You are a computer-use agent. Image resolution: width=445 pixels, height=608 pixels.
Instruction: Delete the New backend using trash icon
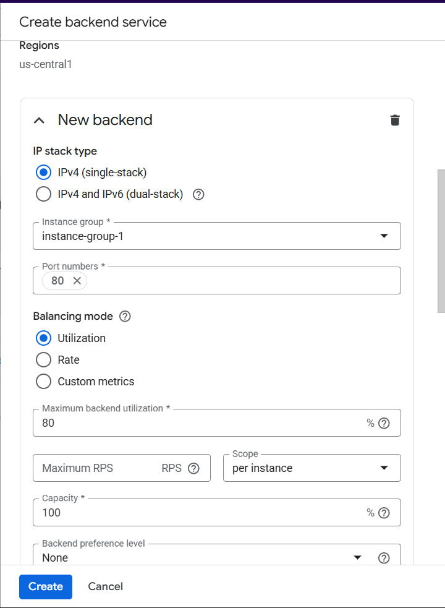(395, 120)
